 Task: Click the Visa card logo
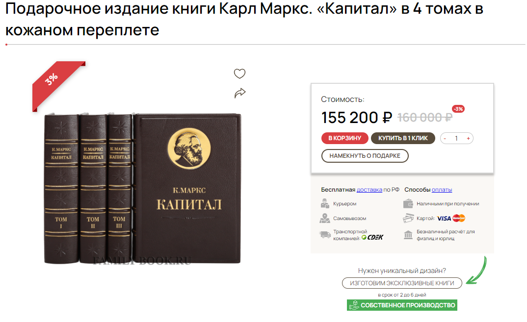(444, 218)
